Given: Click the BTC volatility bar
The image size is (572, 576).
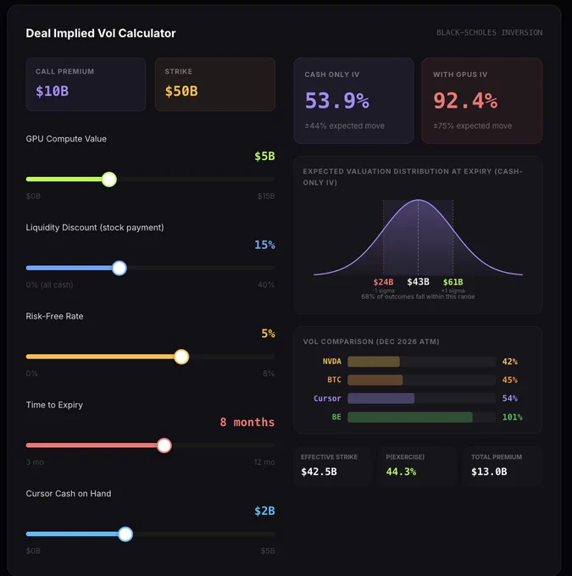Looking at the screenshot, I should point(421,379).
